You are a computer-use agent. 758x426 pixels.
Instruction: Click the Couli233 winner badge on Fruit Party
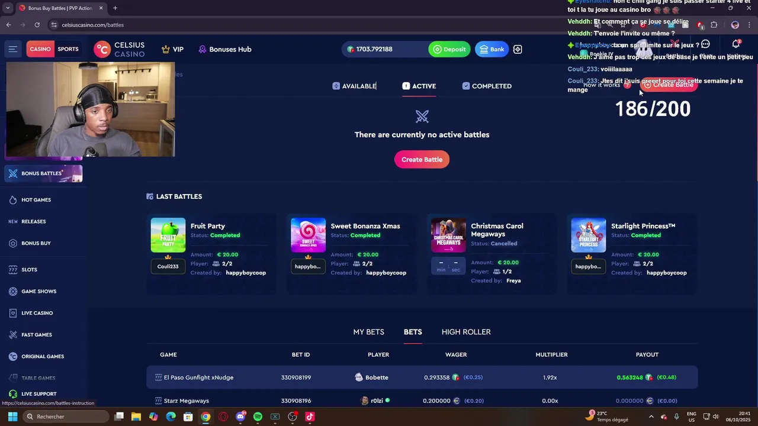(168, 266)
